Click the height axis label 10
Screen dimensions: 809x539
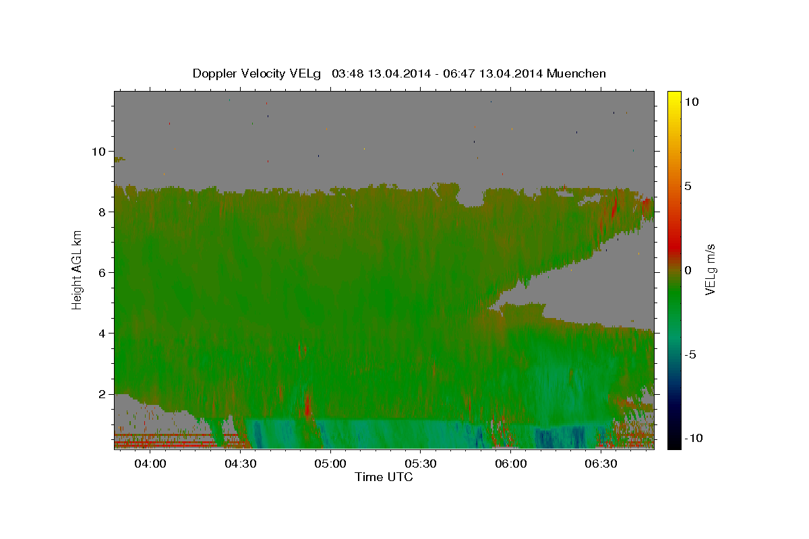click(x=100, y=152)
